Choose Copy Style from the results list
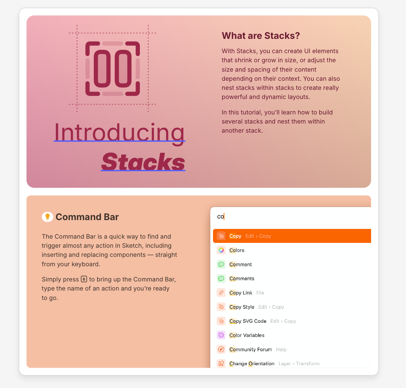Viewport: 406px width, 388px height. pos(242,307)
